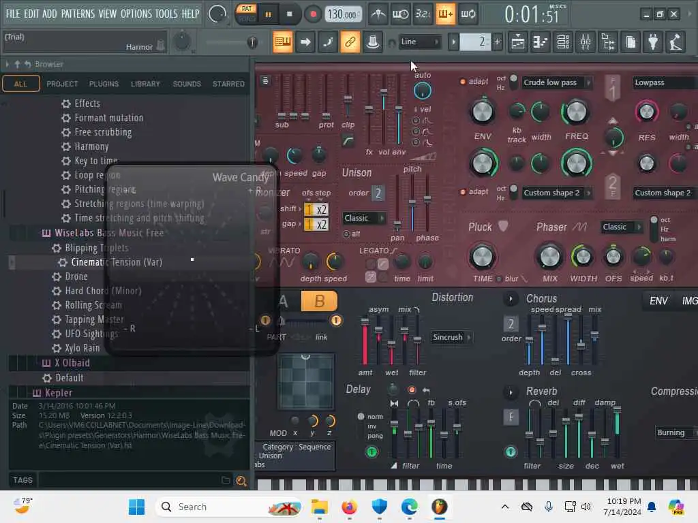The width and height of the screenshot is (698, 523).
Task: Click the folder icon beside the tags field
Action: [x=226, y=480]
